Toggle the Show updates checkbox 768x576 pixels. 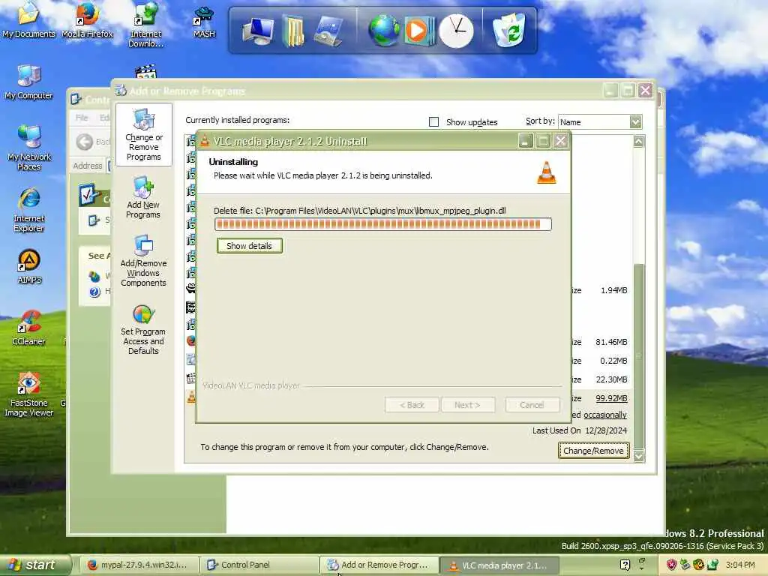pyautogui.click(x=433, y=121)
